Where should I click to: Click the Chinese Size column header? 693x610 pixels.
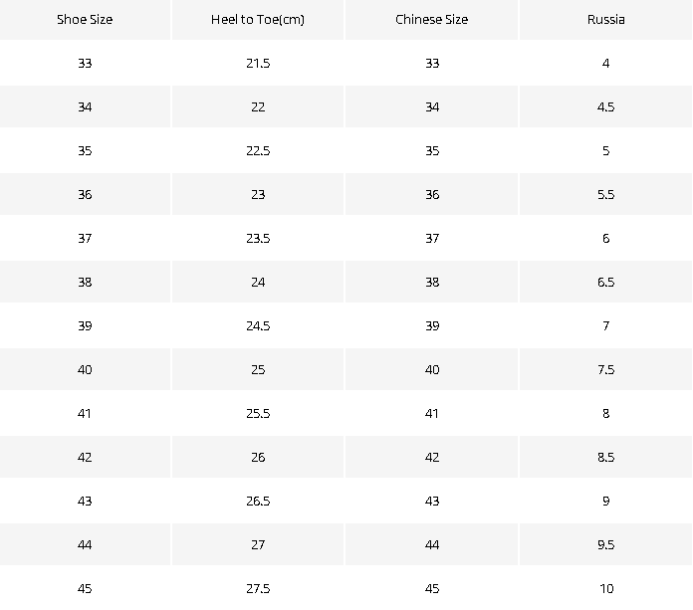coord(431,20)
